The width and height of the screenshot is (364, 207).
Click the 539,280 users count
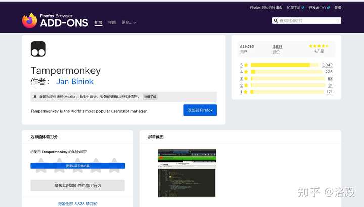click(x=247, y=46)
